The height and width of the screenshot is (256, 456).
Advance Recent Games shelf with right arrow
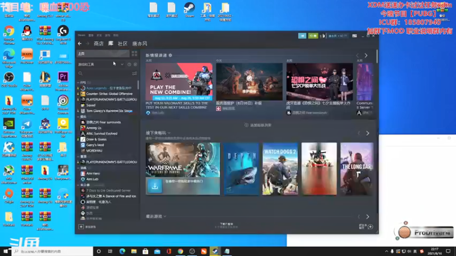[368, 217]
